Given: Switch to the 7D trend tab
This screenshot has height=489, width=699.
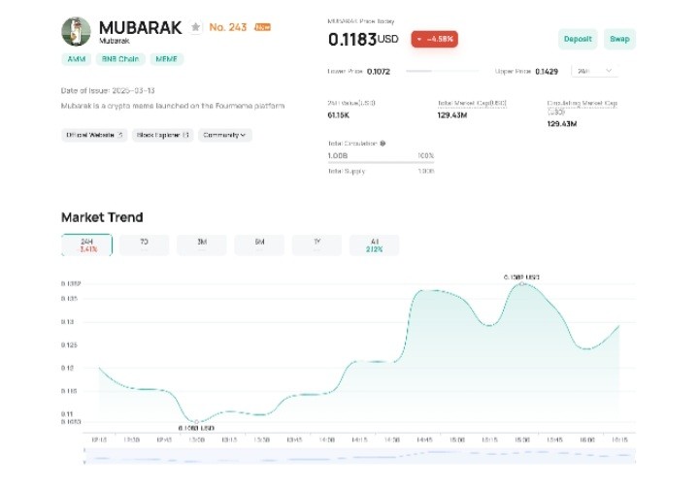Looking at the screenshot, I should 144,244.
